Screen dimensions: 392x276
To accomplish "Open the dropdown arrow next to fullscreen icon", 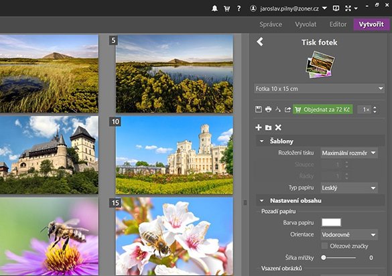I will [x=356, y=9].
